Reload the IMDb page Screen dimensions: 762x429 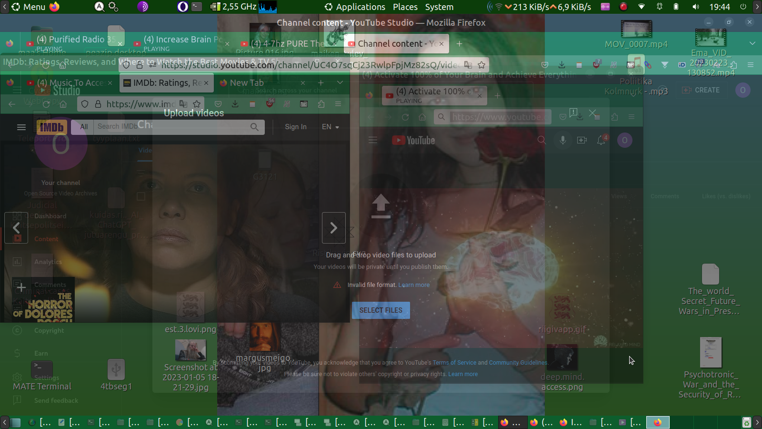point(46,104)
